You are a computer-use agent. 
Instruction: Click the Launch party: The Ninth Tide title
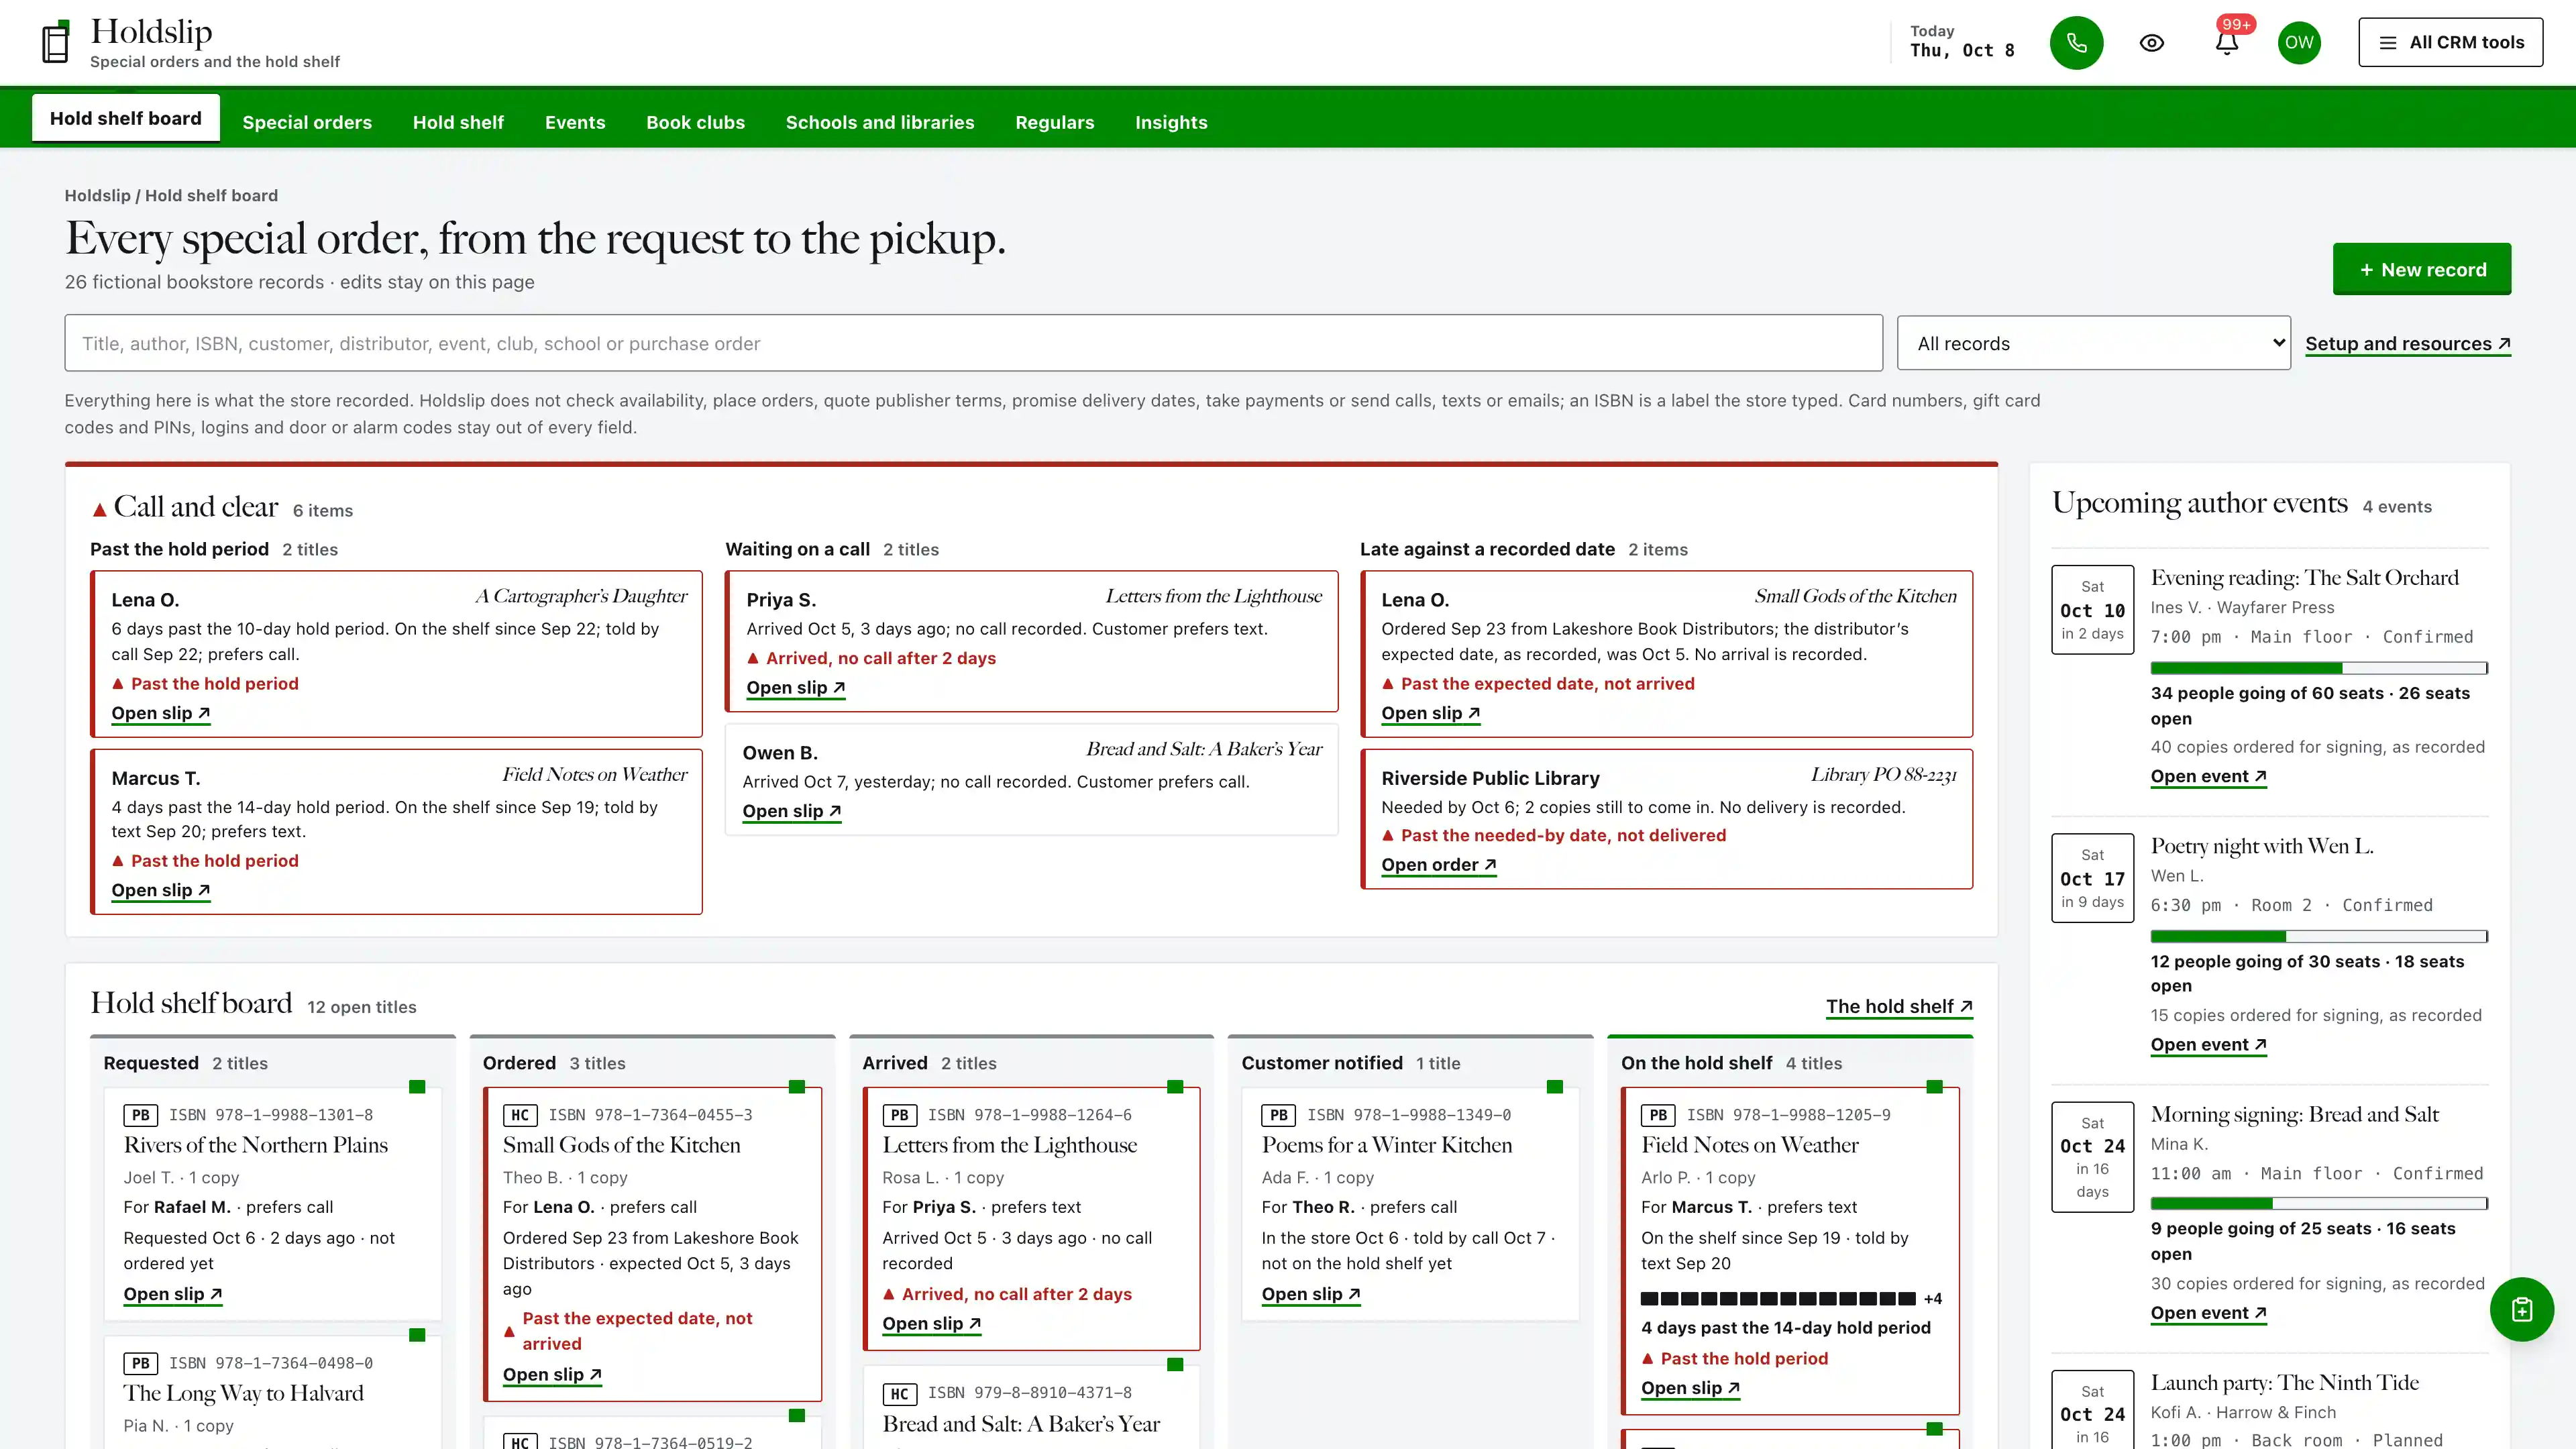2284,1382
